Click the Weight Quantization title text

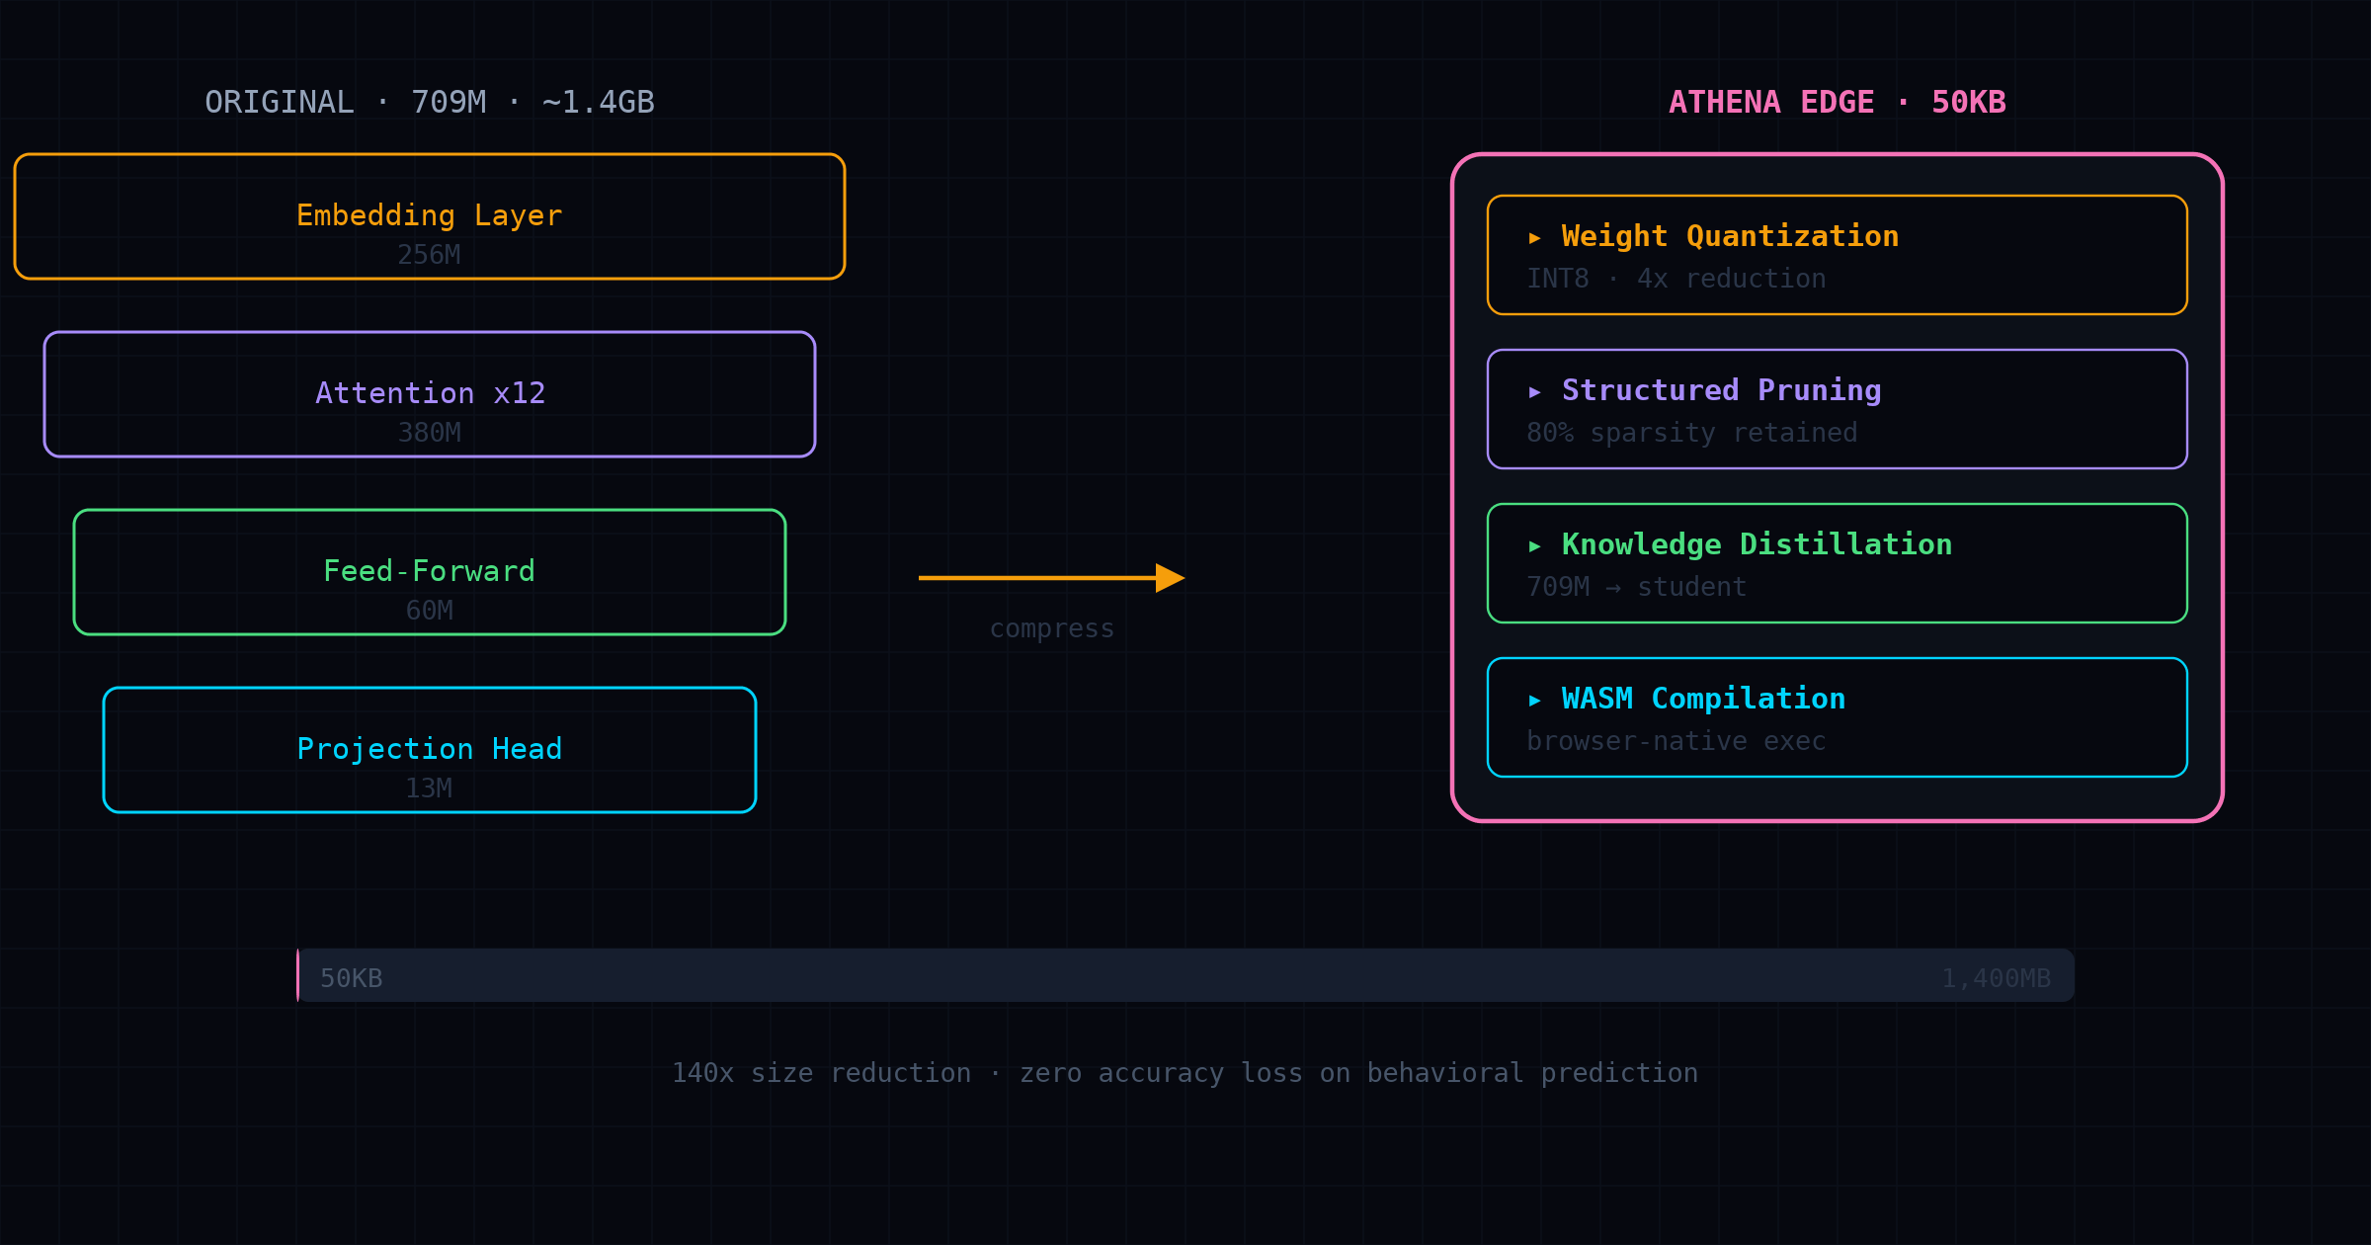point(1729,237)
